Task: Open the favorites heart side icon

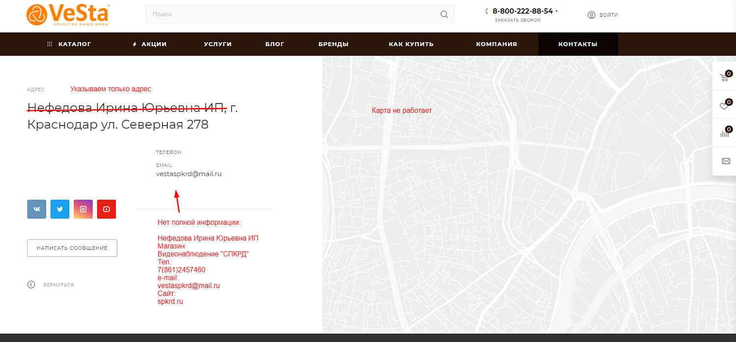Action: click(725, 105)
